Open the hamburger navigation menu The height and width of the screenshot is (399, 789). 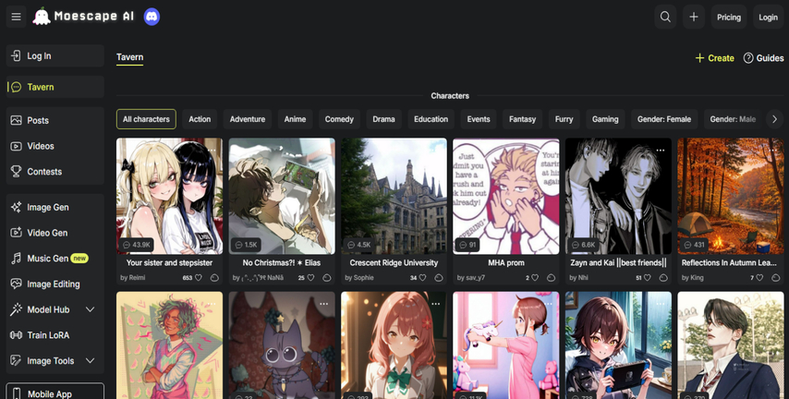click(x=16, y=17)
